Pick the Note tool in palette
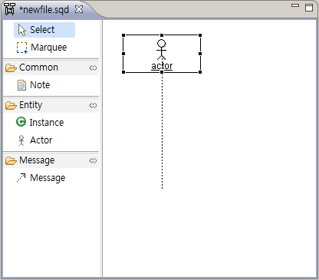 pyautogui.click(x=34, y=85)
